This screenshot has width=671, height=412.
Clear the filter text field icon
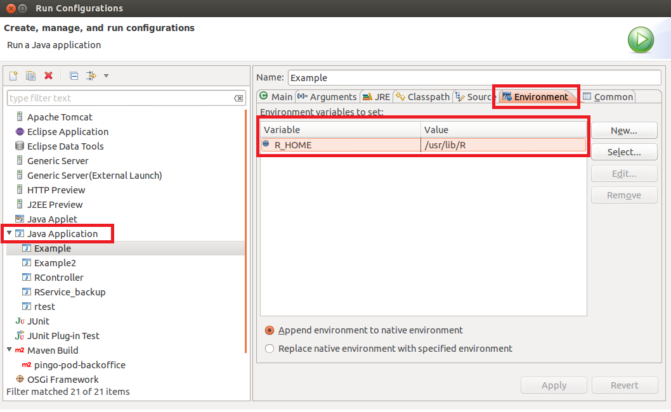239,98
